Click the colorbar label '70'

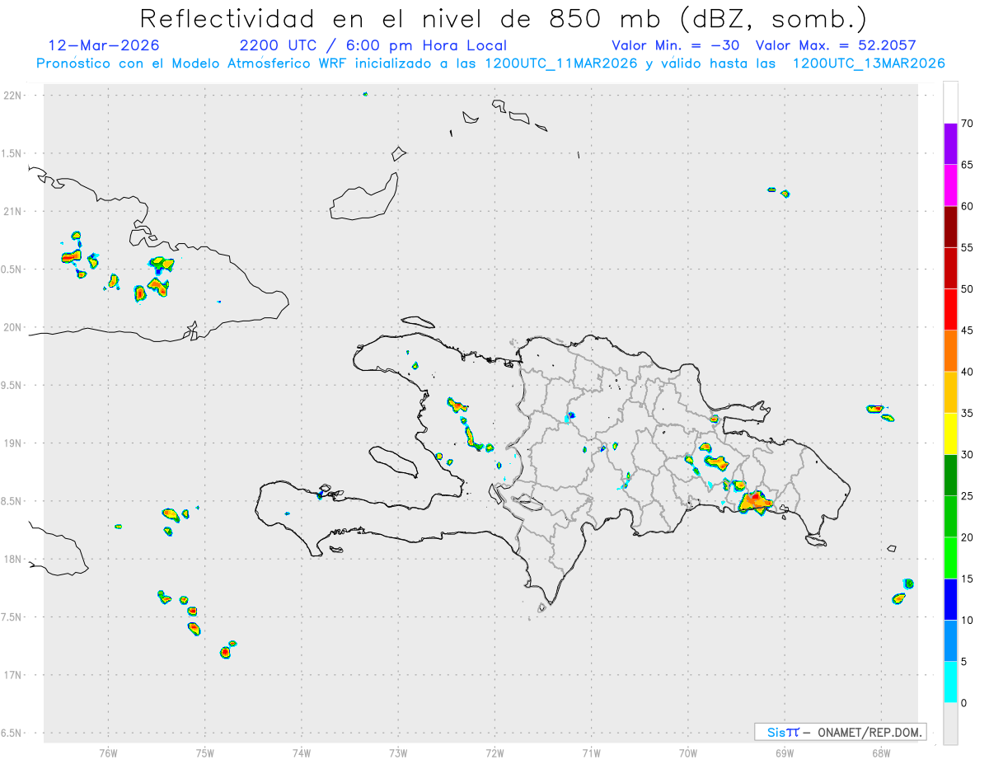(x=967, y=124)
